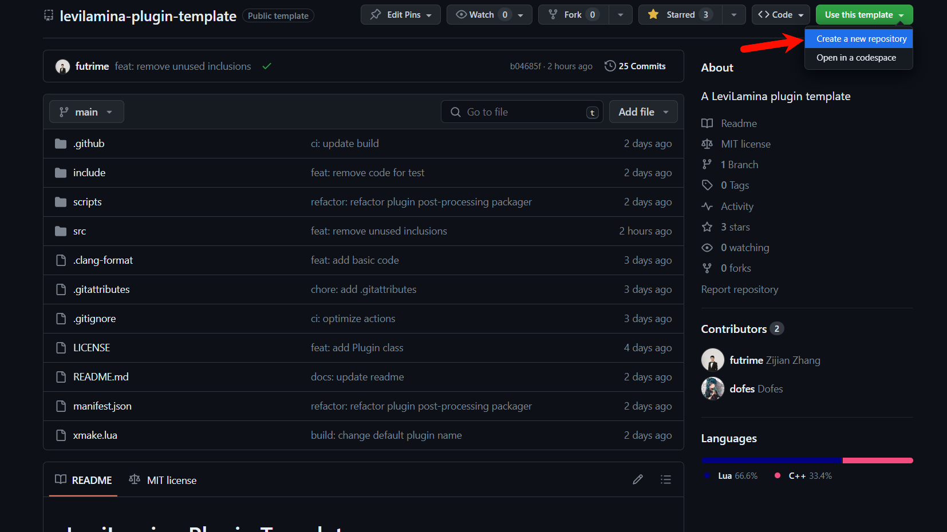Open commit 'chore: add .gitattributes' message

pos(364,289)
